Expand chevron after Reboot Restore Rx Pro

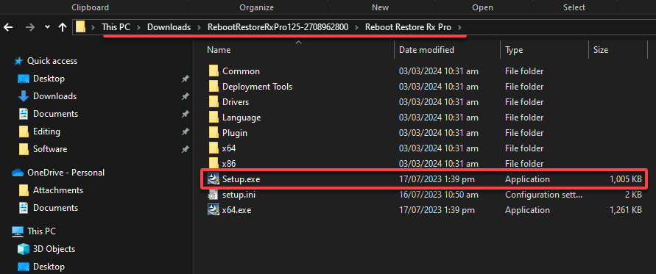click(459, 28)
